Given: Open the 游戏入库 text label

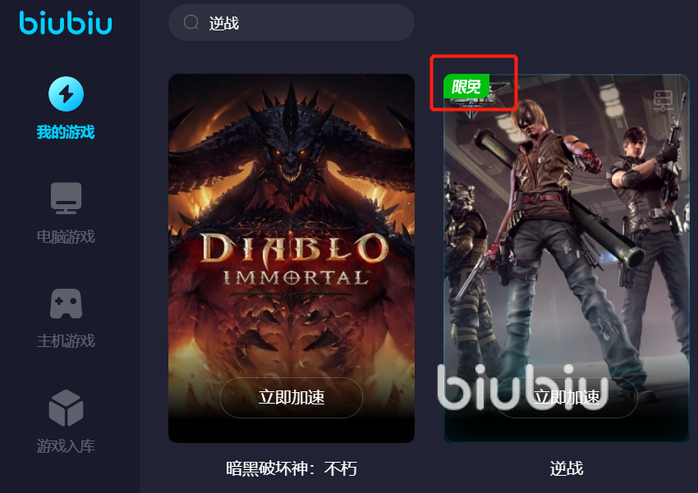Looking at the screenshot, I should (x=66, y=445).
